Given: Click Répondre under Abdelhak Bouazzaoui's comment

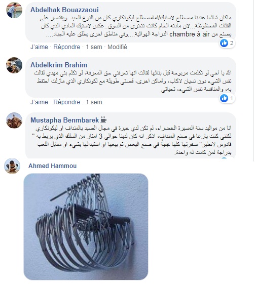Looking at the screenshot, I should 67,47.
